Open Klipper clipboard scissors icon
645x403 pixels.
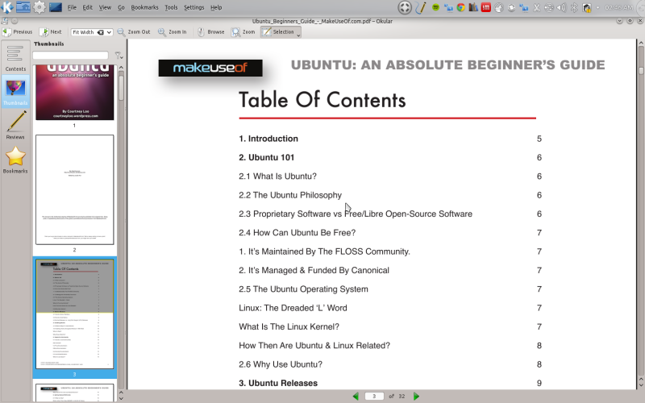[536, 7]
